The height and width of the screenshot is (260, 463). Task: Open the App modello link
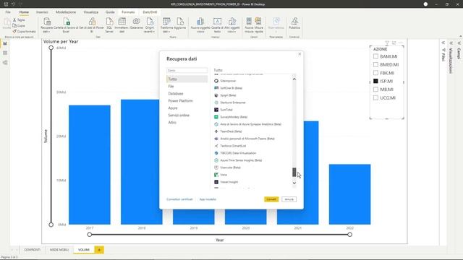208,199
